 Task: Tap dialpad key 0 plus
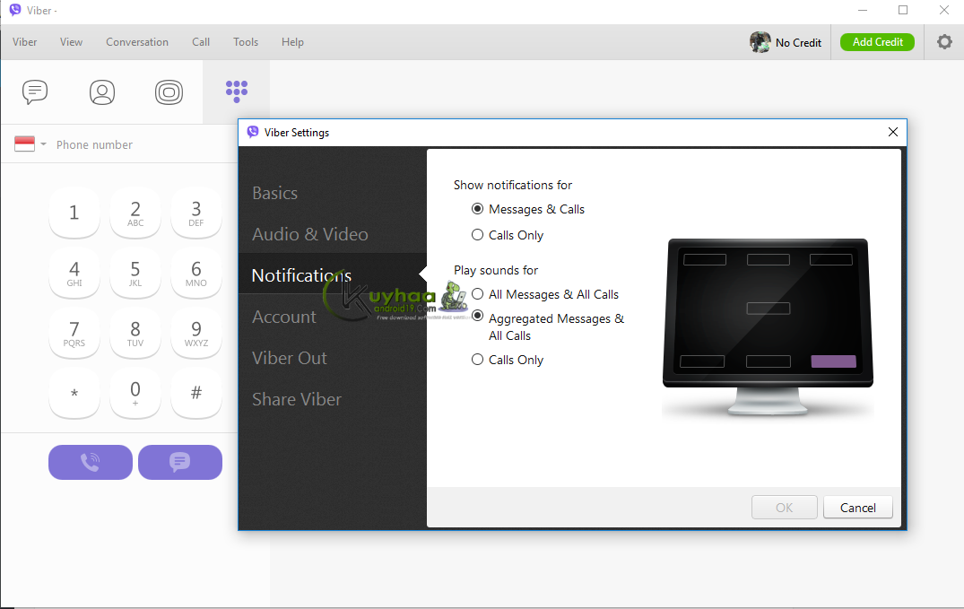(x=135, y=393)
